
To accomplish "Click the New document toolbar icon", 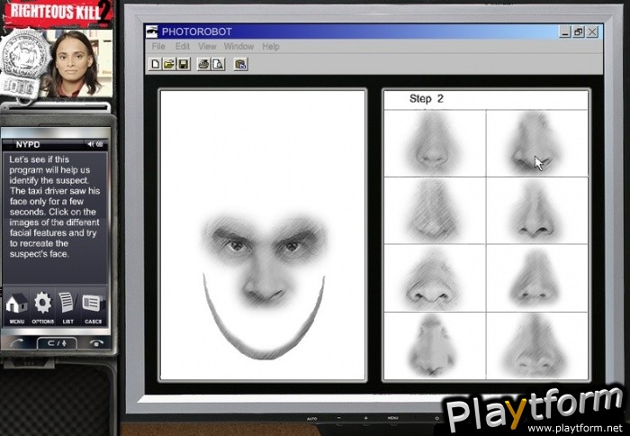I will tap(155, 64).
